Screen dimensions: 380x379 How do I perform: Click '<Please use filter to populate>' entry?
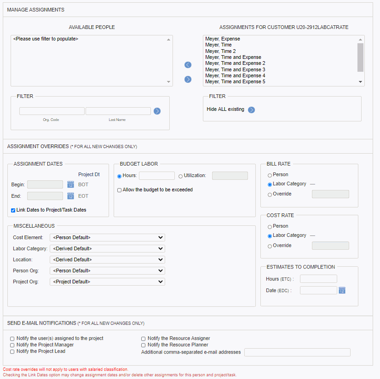(46, 39)
